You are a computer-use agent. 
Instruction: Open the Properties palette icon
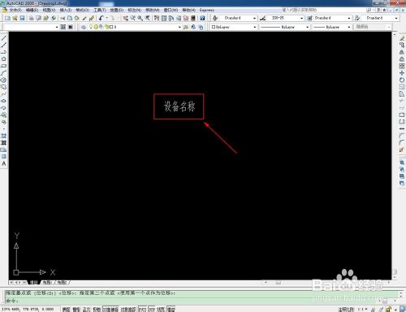coord(157,18)
